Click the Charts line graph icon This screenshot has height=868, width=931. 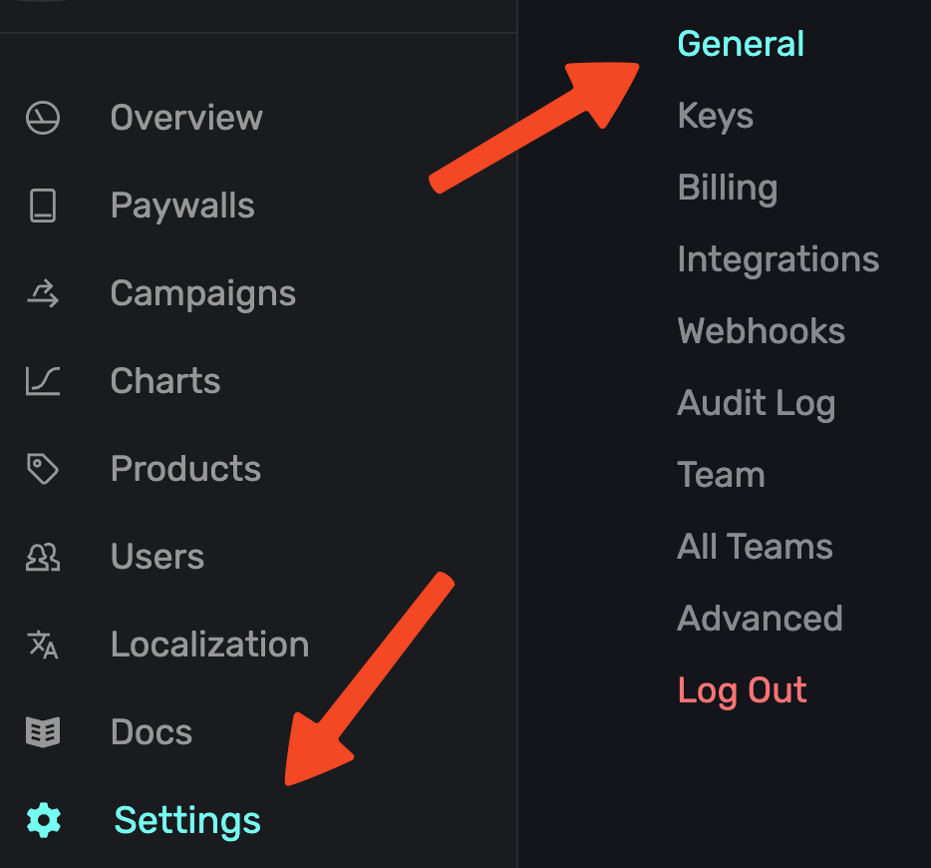43,381
